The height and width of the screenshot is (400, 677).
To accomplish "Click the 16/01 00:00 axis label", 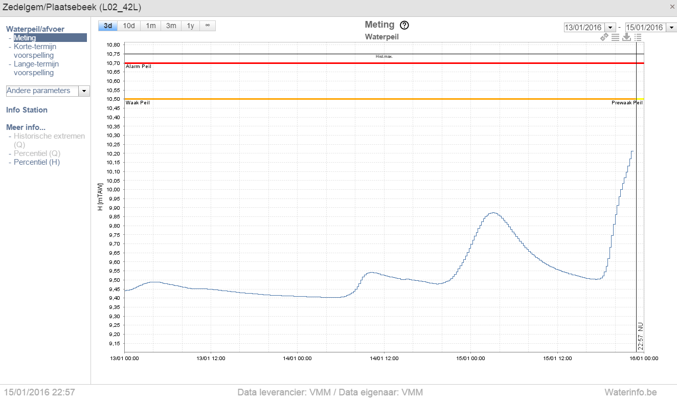I will [644, 358].
